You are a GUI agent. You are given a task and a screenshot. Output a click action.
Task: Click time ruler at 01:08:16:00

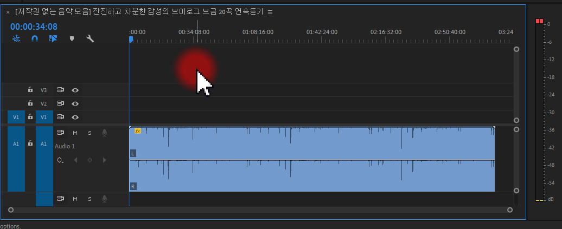pyautogui.click(x=258, y=32)
